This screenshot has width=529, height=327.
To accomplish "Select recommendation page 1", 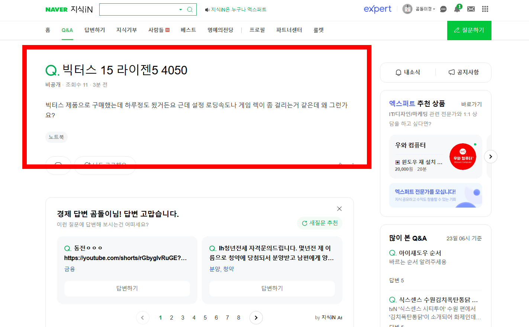I will pos(160,318).
